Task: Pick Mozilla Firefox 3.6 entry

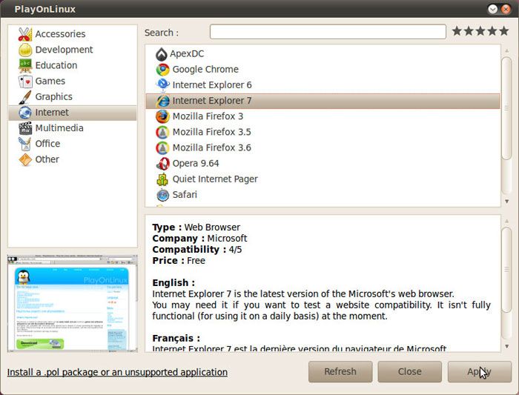Action: coord(323,147)
